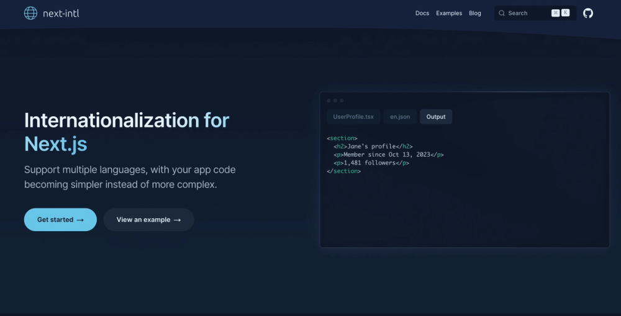Click the "1,481 followers" code line
The height and width of the screenshot is (316, 621).
[x=371, y=163]
